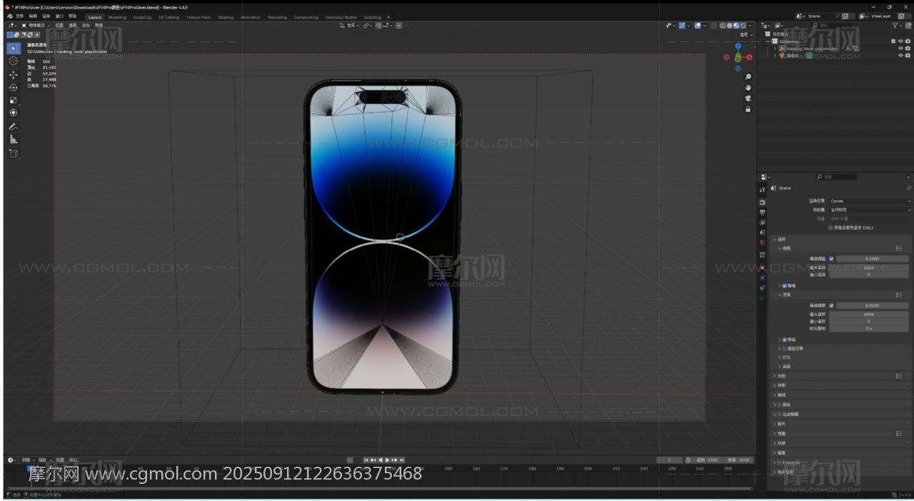Enable Open Shading Language (OSL) checkbox
The width and height of the screenshot is (914, 501).
830,228
